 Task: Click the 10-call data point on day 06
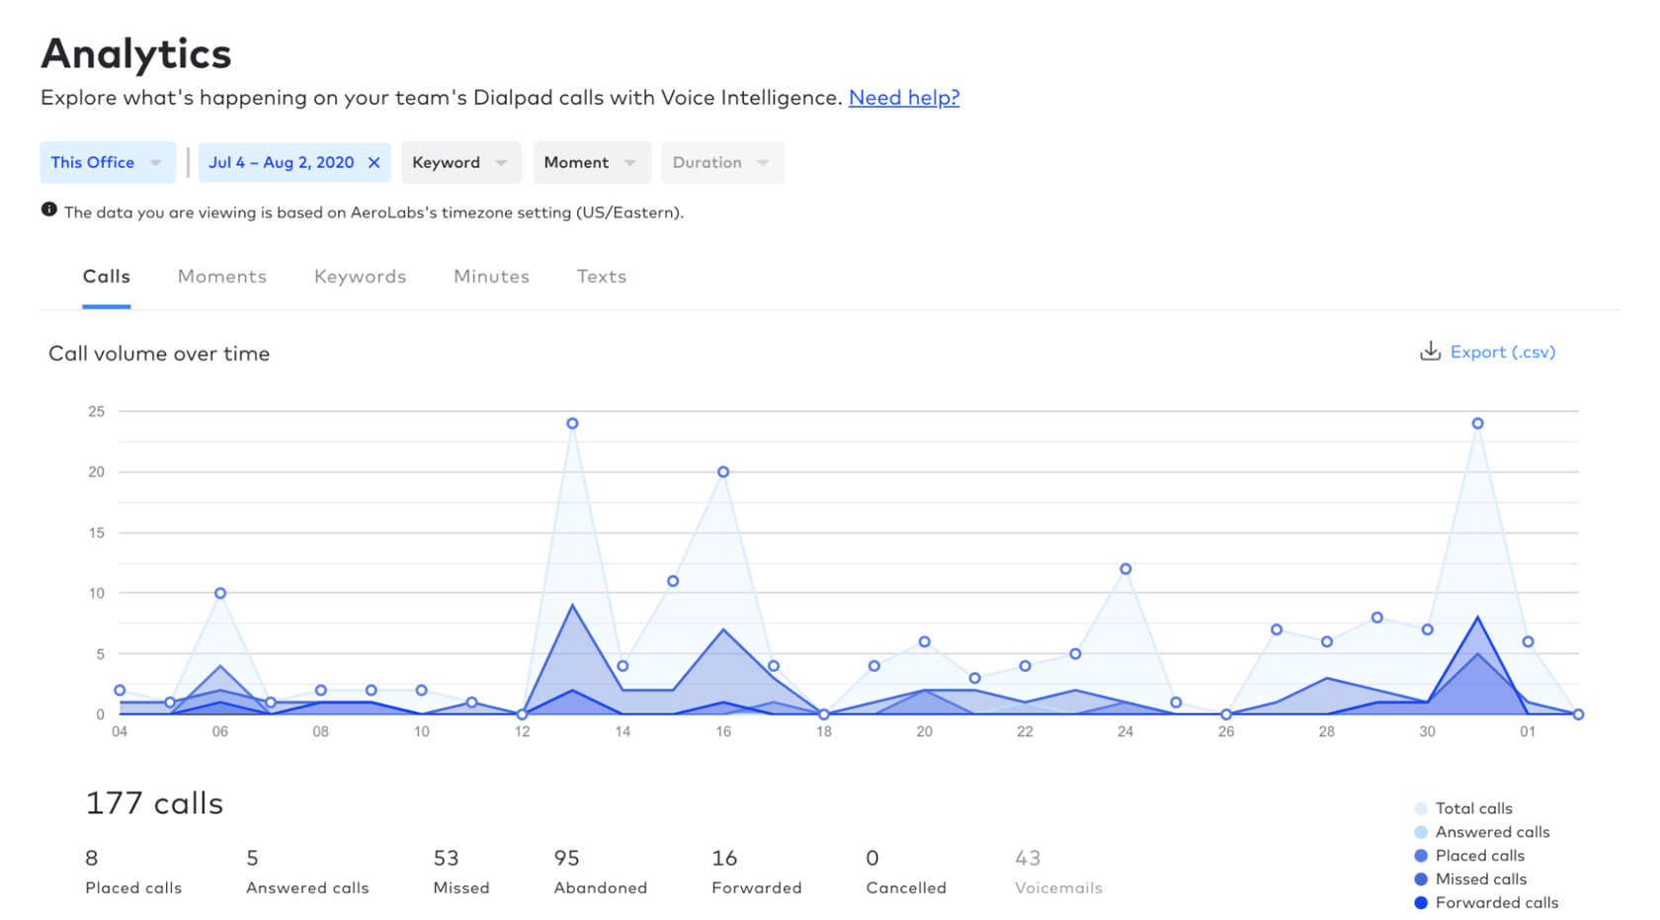click(x=220, y=593)
